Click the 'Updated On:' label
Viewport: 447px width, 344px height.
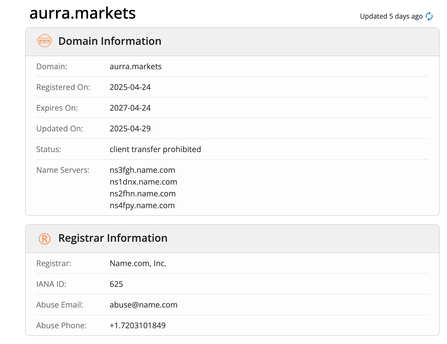(60, 129)
